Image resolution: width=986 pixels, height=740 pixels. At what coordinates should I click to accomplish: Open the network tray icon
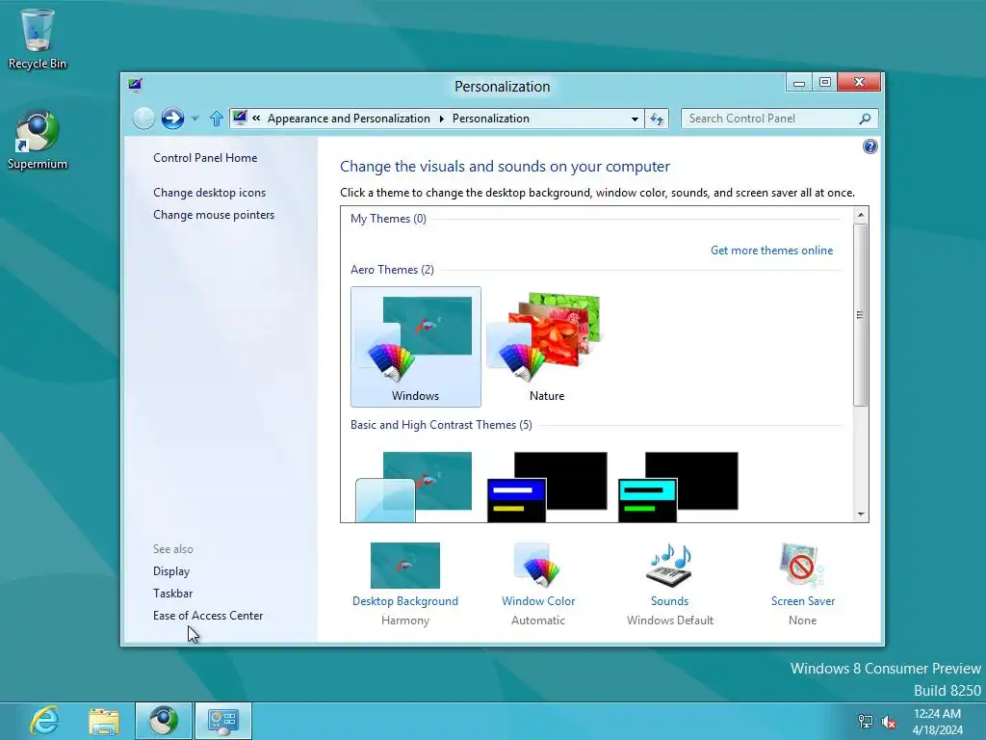(x=866, y=722)
